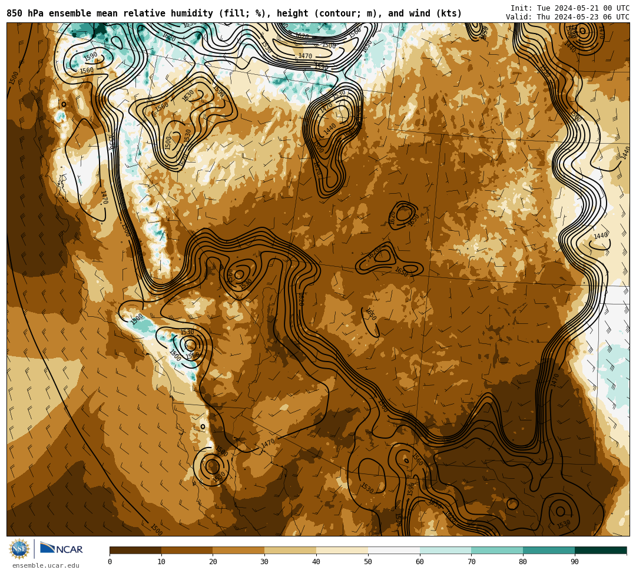Click the 1590 contour label at top left
The height and width of the screenshot is (573, 636).
(91, 56)
